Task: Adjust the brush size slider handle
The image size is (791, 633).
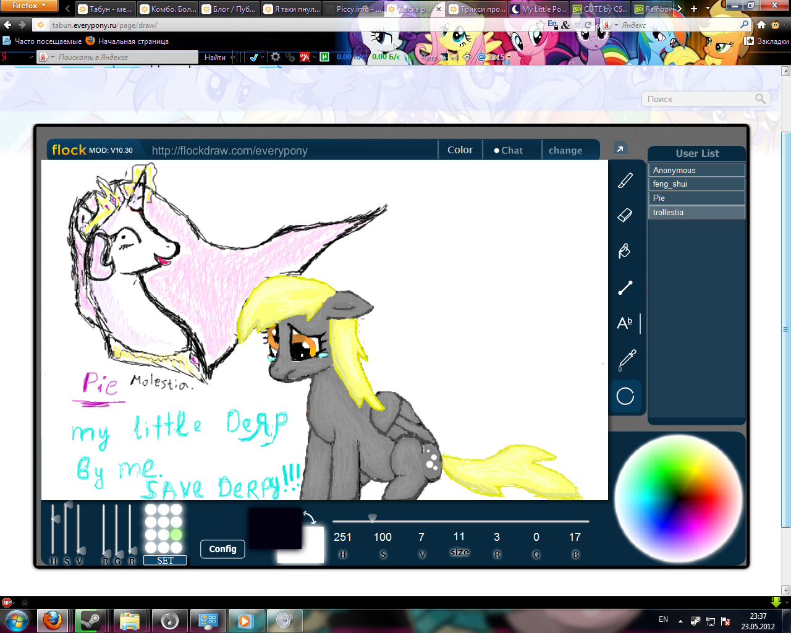Action: click(372, 519)
